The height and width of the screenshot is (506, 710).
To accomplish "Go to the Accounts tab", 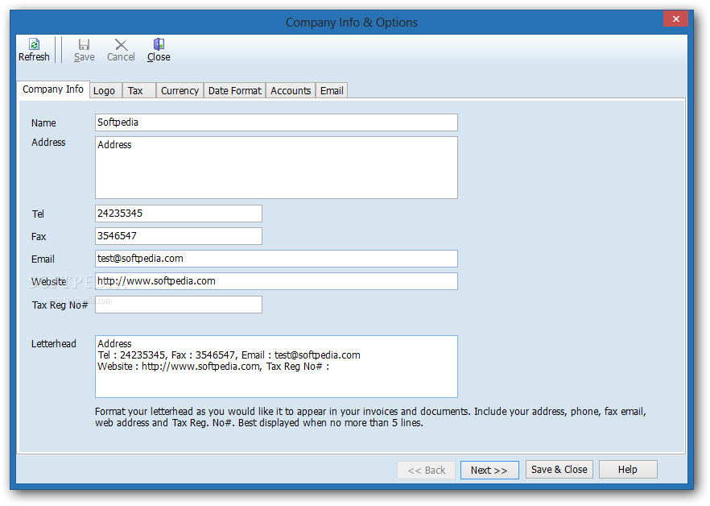I will pyautogui.click(x=291, y=91).
